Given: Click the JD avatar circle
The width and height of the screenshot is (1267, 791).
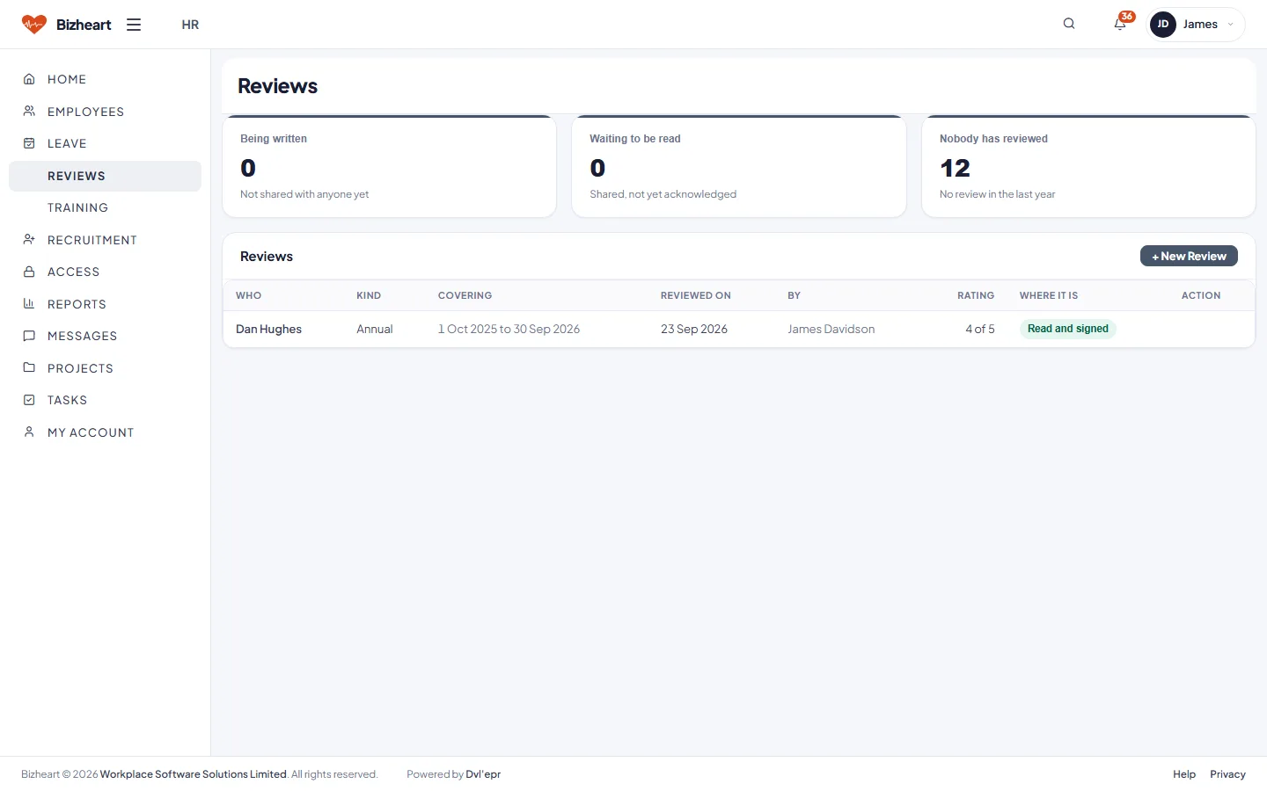Looking at the screenshot, I should (x=1163, y=25).
